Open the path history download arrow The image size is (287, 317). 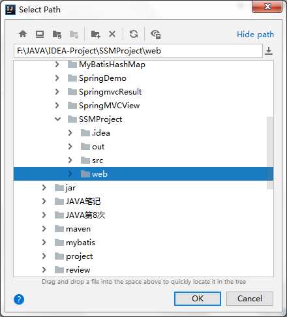click(x=269, y=51)
